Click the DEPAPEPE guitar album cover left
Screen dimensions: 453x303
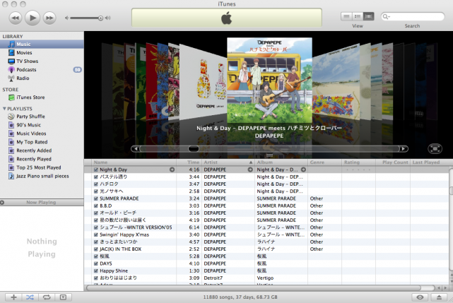(202, 83)
